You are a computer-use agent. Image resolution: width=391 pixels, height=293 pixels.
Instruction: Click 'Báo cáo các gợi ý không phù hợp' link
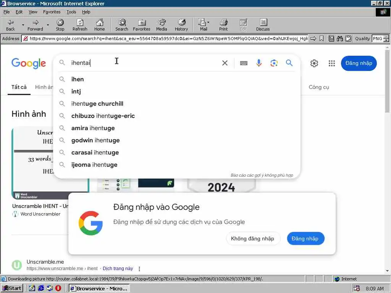262,175
